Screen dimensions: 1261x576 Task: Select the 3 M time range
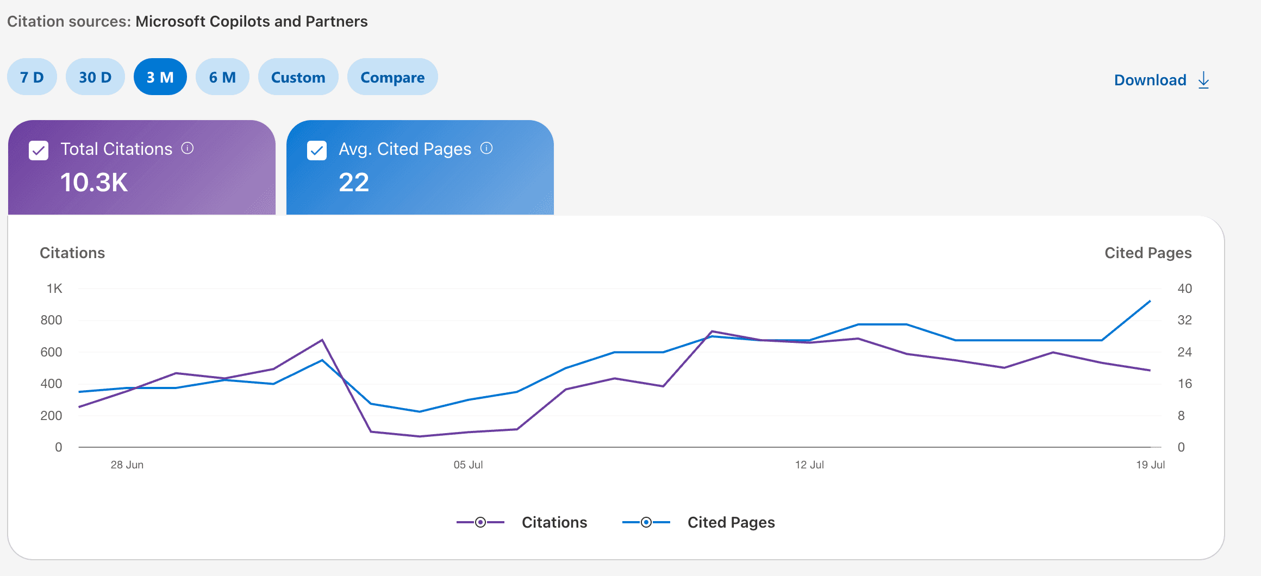(160, 77)
